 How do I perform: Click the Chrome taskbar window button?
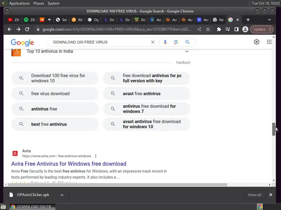point(32,207)
